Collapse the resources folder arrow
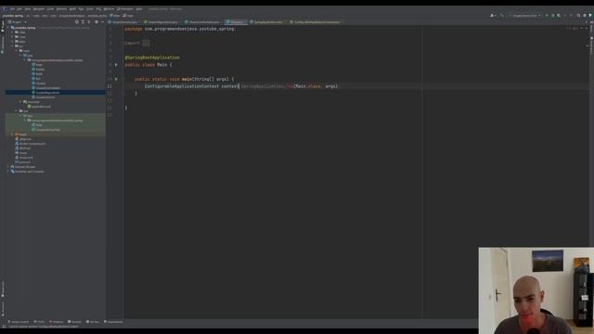This screenshot has width=594, height=334. (x=20, y=102)
